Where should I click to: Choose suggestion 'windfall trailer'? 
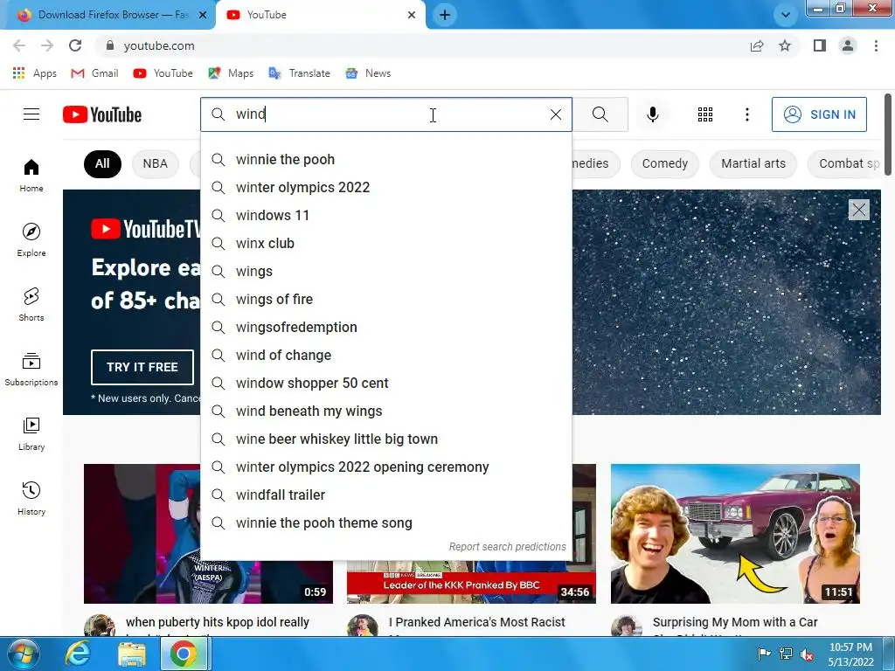click(x=385, y=495)
